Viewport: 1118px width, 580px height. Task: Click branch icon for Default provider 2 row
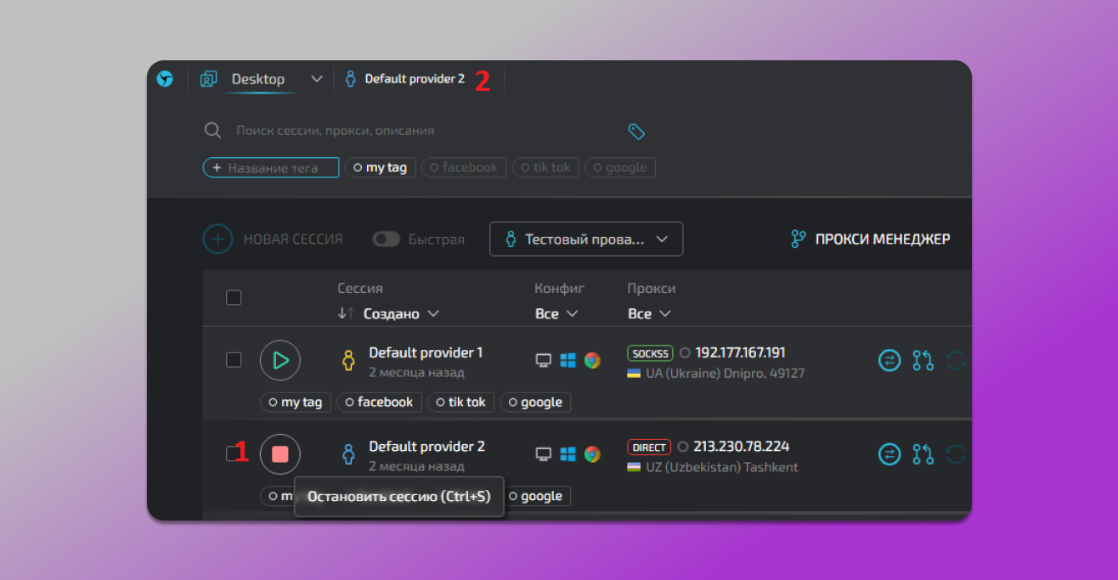click(x=923, y=454)
